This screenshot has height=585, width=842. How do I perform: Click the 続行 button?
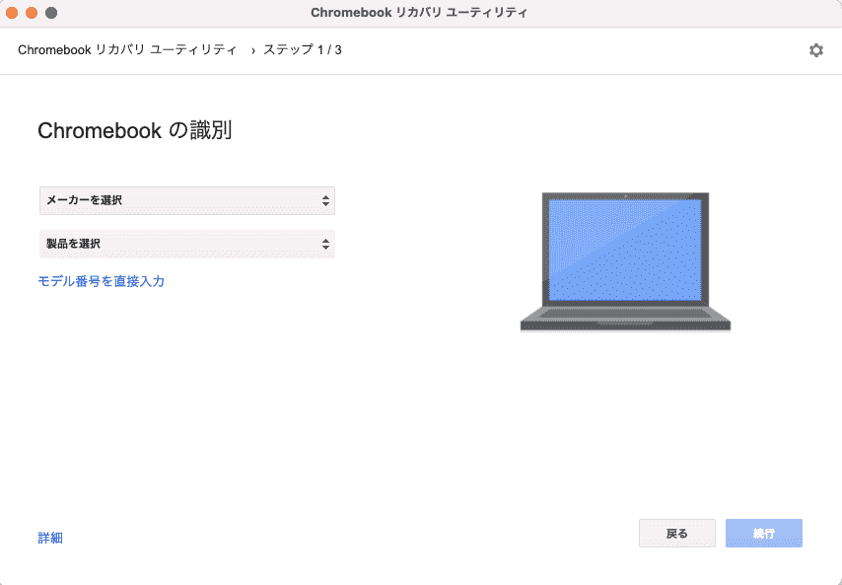763,533
